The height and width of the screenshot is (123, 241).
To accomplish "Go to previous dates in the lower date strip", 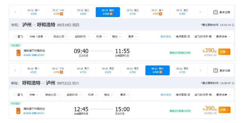I will click(x=15, y=70).
